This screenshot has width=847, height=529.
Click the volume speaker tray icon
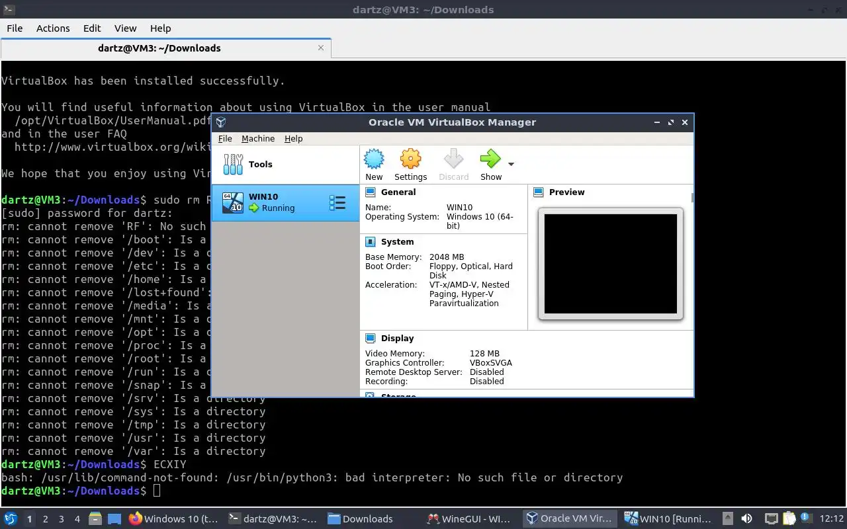click(x=746, y=519)
